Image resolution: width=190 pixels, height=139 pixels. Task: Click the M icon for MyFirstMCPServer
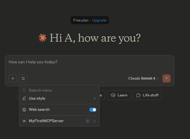click(24, 121)
